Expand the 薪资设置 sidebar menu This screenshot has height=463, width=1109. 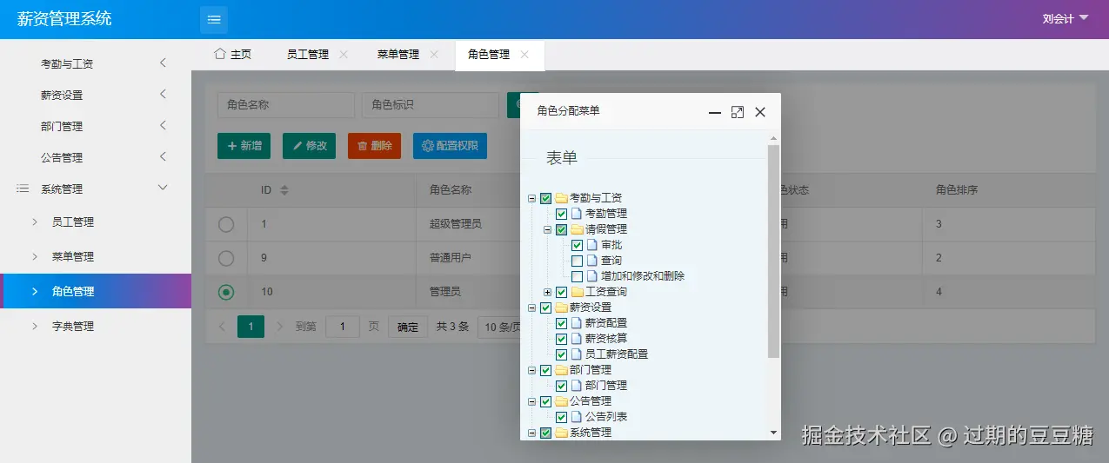point(96,95)
